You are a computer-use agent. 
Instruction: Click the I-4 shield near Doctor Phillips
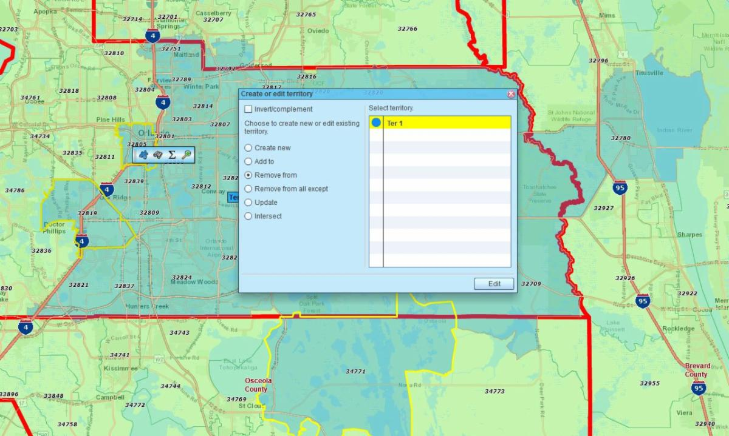pyautogui.click(x=82, y=241)
